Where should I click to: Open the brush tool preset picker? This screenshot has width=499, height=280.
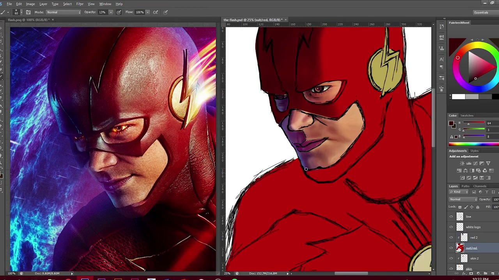point(5,12)
